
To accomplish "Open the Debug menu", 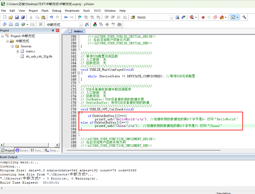I will [57, 11].
